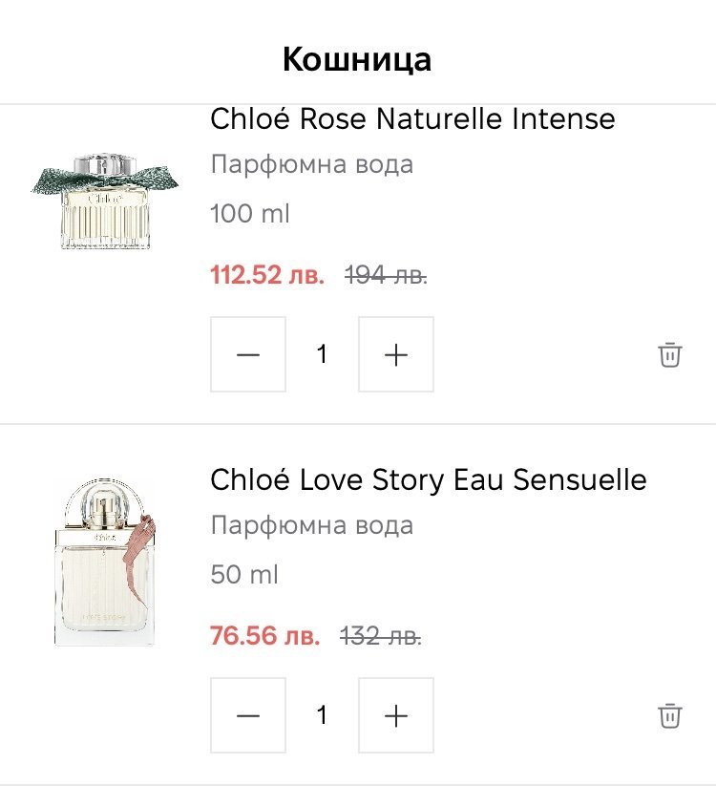Delete Chloé Love Story Eau Sensuelle from cart

tap(670, 715)
